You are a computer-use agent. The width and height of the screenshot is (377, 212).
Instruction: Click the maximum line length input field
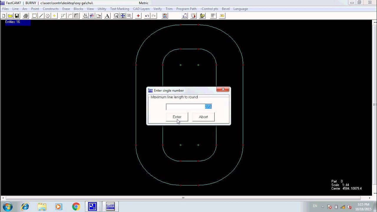point(189,107)
